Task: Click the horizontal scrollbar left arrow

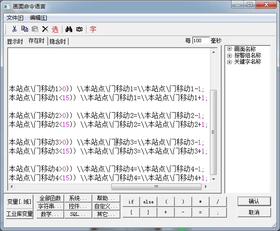Action: point(12,186)
